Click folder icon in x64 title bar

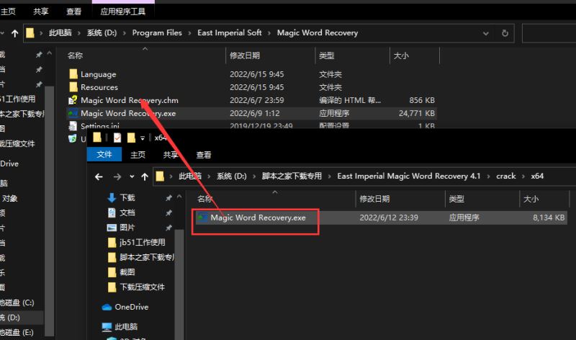point(97,138)
